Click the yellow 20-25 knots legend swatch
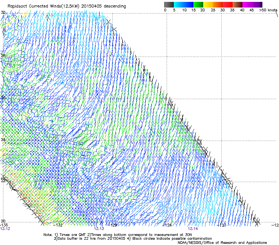The image size is (279, 245). coord(208,5)
